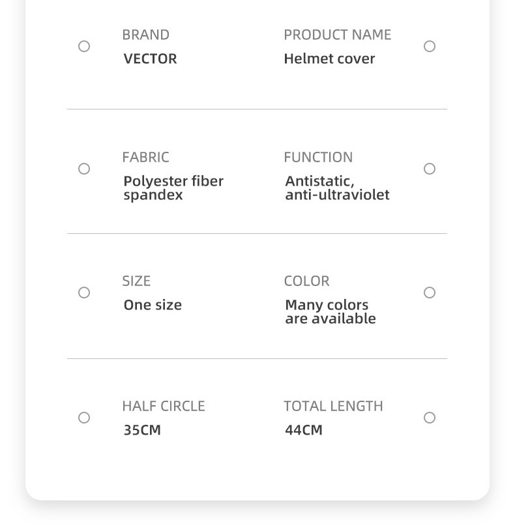The height and width of the screenshot is (531, 515).
Task: Select the circle beside the BRAND row
Action: point(84,46)
